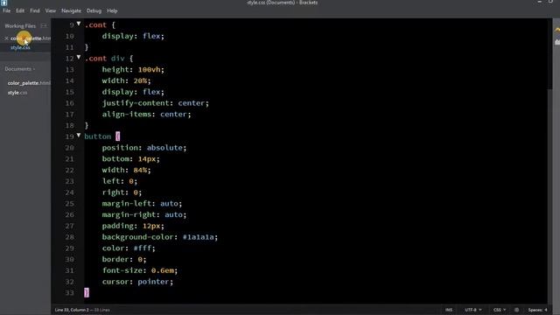Click the text 'left: 0;' on line 23
The image size is (560, 315).
(120, 181)
